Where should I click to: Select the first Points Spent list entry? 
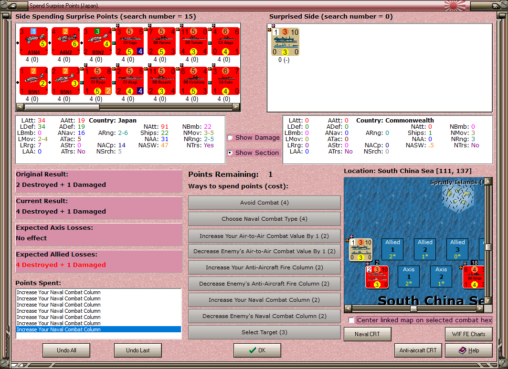pyautogui.click(x=98, y=292)
